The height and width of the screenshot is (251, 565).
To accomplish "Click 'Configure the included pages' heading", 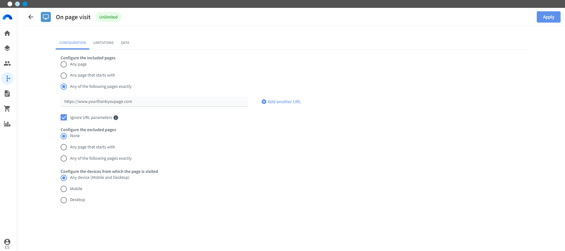I will (x=88, y=58).
